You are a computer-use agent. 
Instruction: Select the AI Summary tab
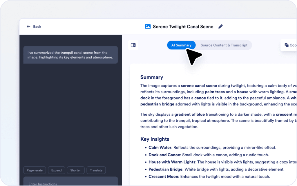(181, 45)
